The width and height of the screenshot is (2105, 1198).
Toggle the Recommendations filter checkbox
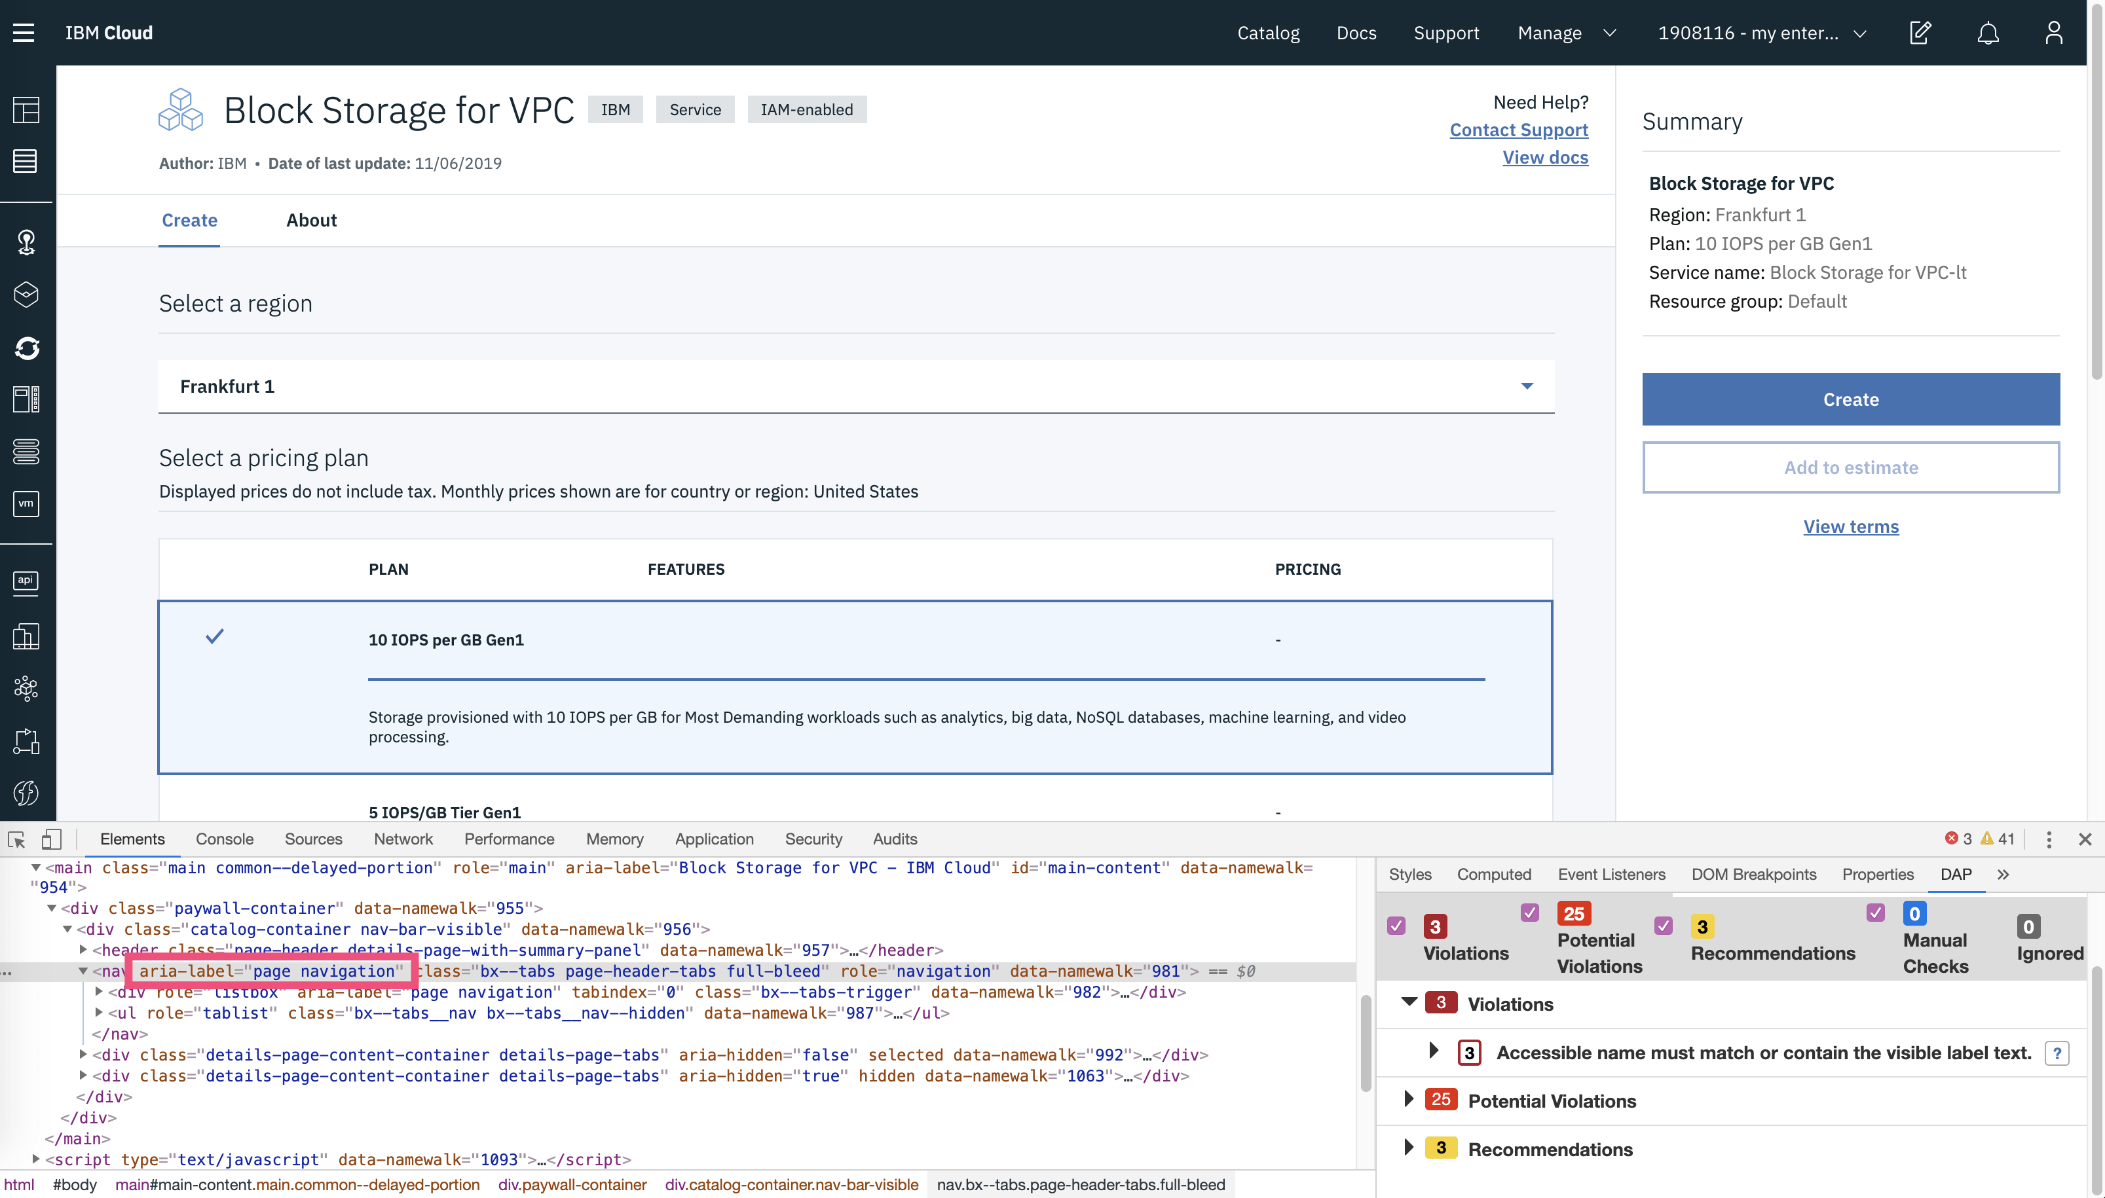(1663, 926)
